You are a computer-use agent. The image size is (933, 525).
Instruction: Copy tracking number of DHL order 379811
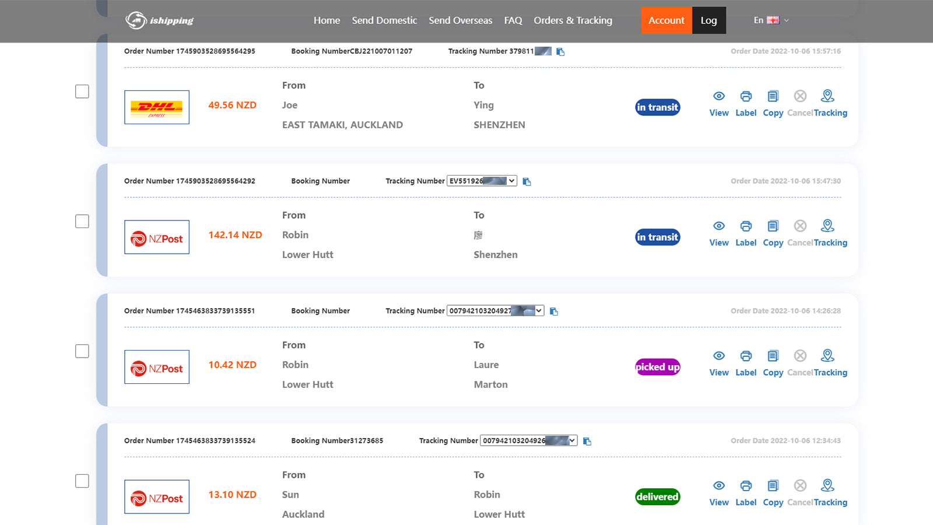[x=560, y=52]
